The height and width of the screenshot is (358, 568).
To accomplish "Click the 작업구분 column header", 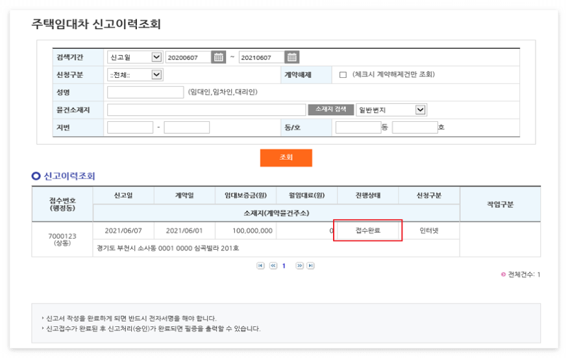I will tap(500, 204).
